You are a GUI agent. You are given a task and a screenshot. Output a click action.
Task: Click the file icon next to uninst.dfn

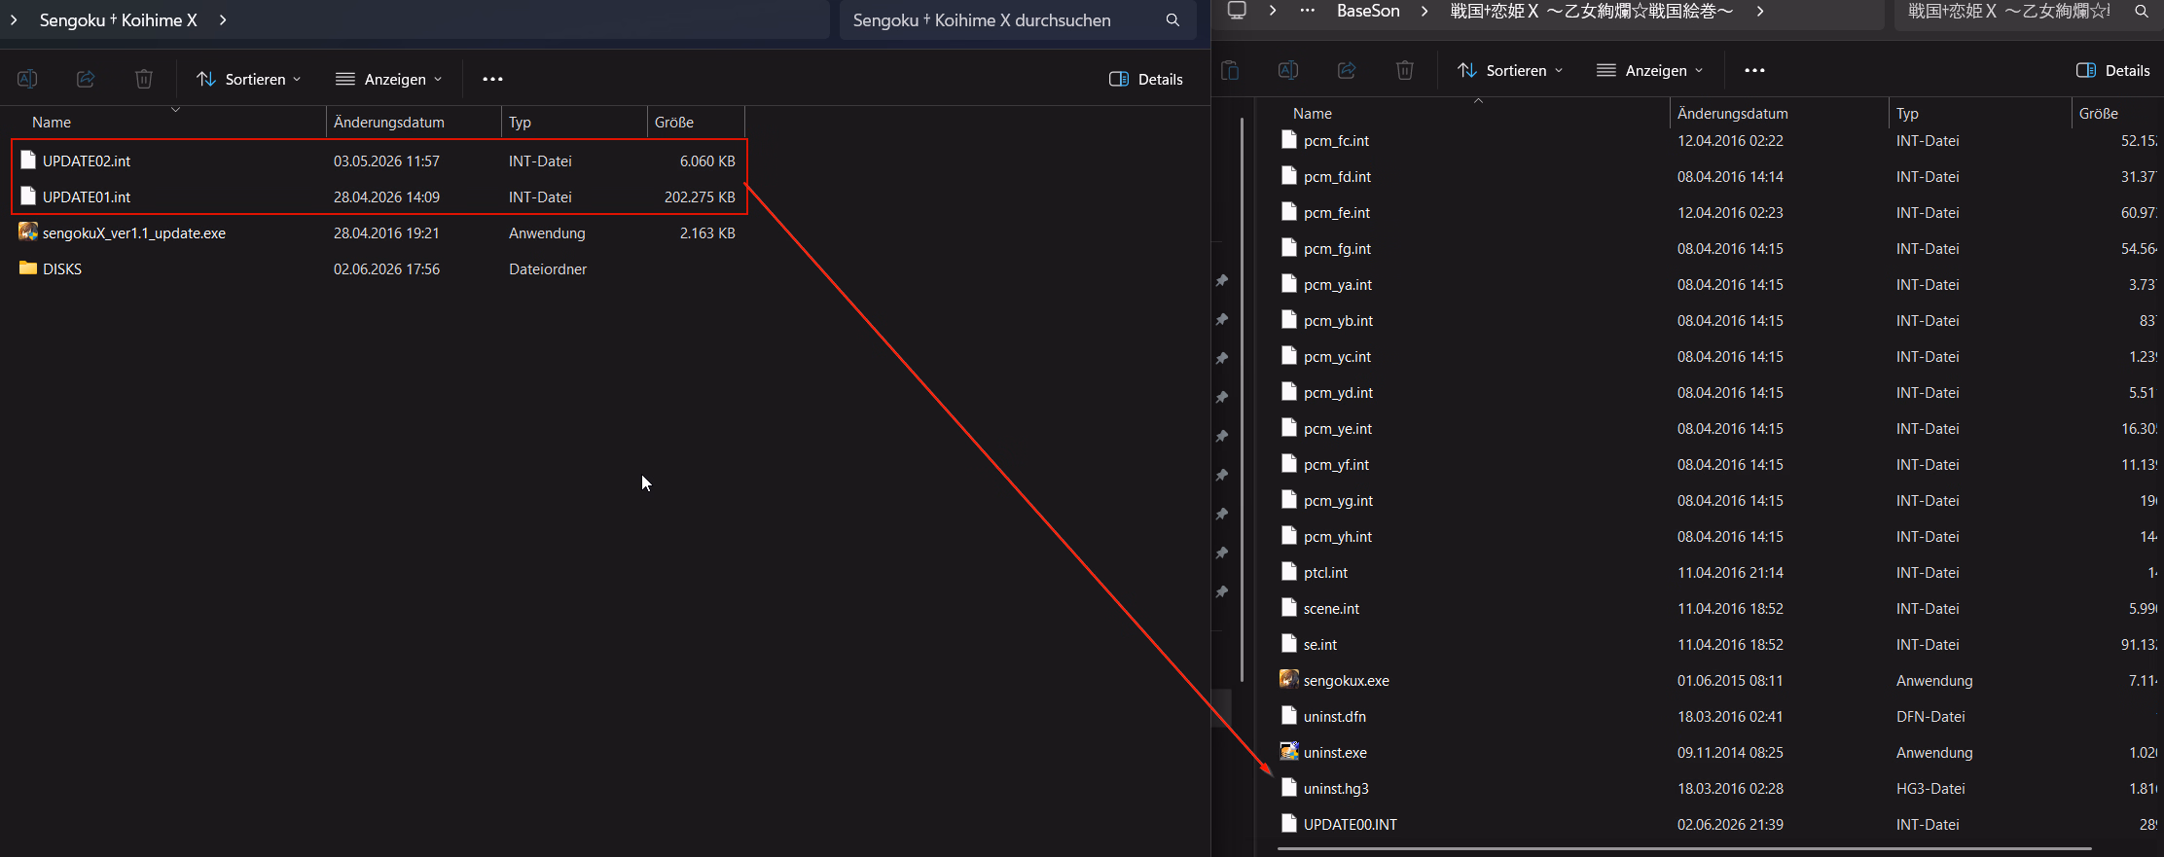point(1289,716)
